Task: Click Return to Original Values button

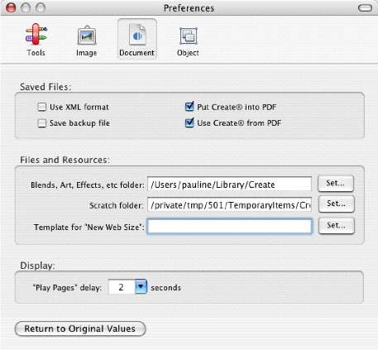Action: tap(80, 328)
